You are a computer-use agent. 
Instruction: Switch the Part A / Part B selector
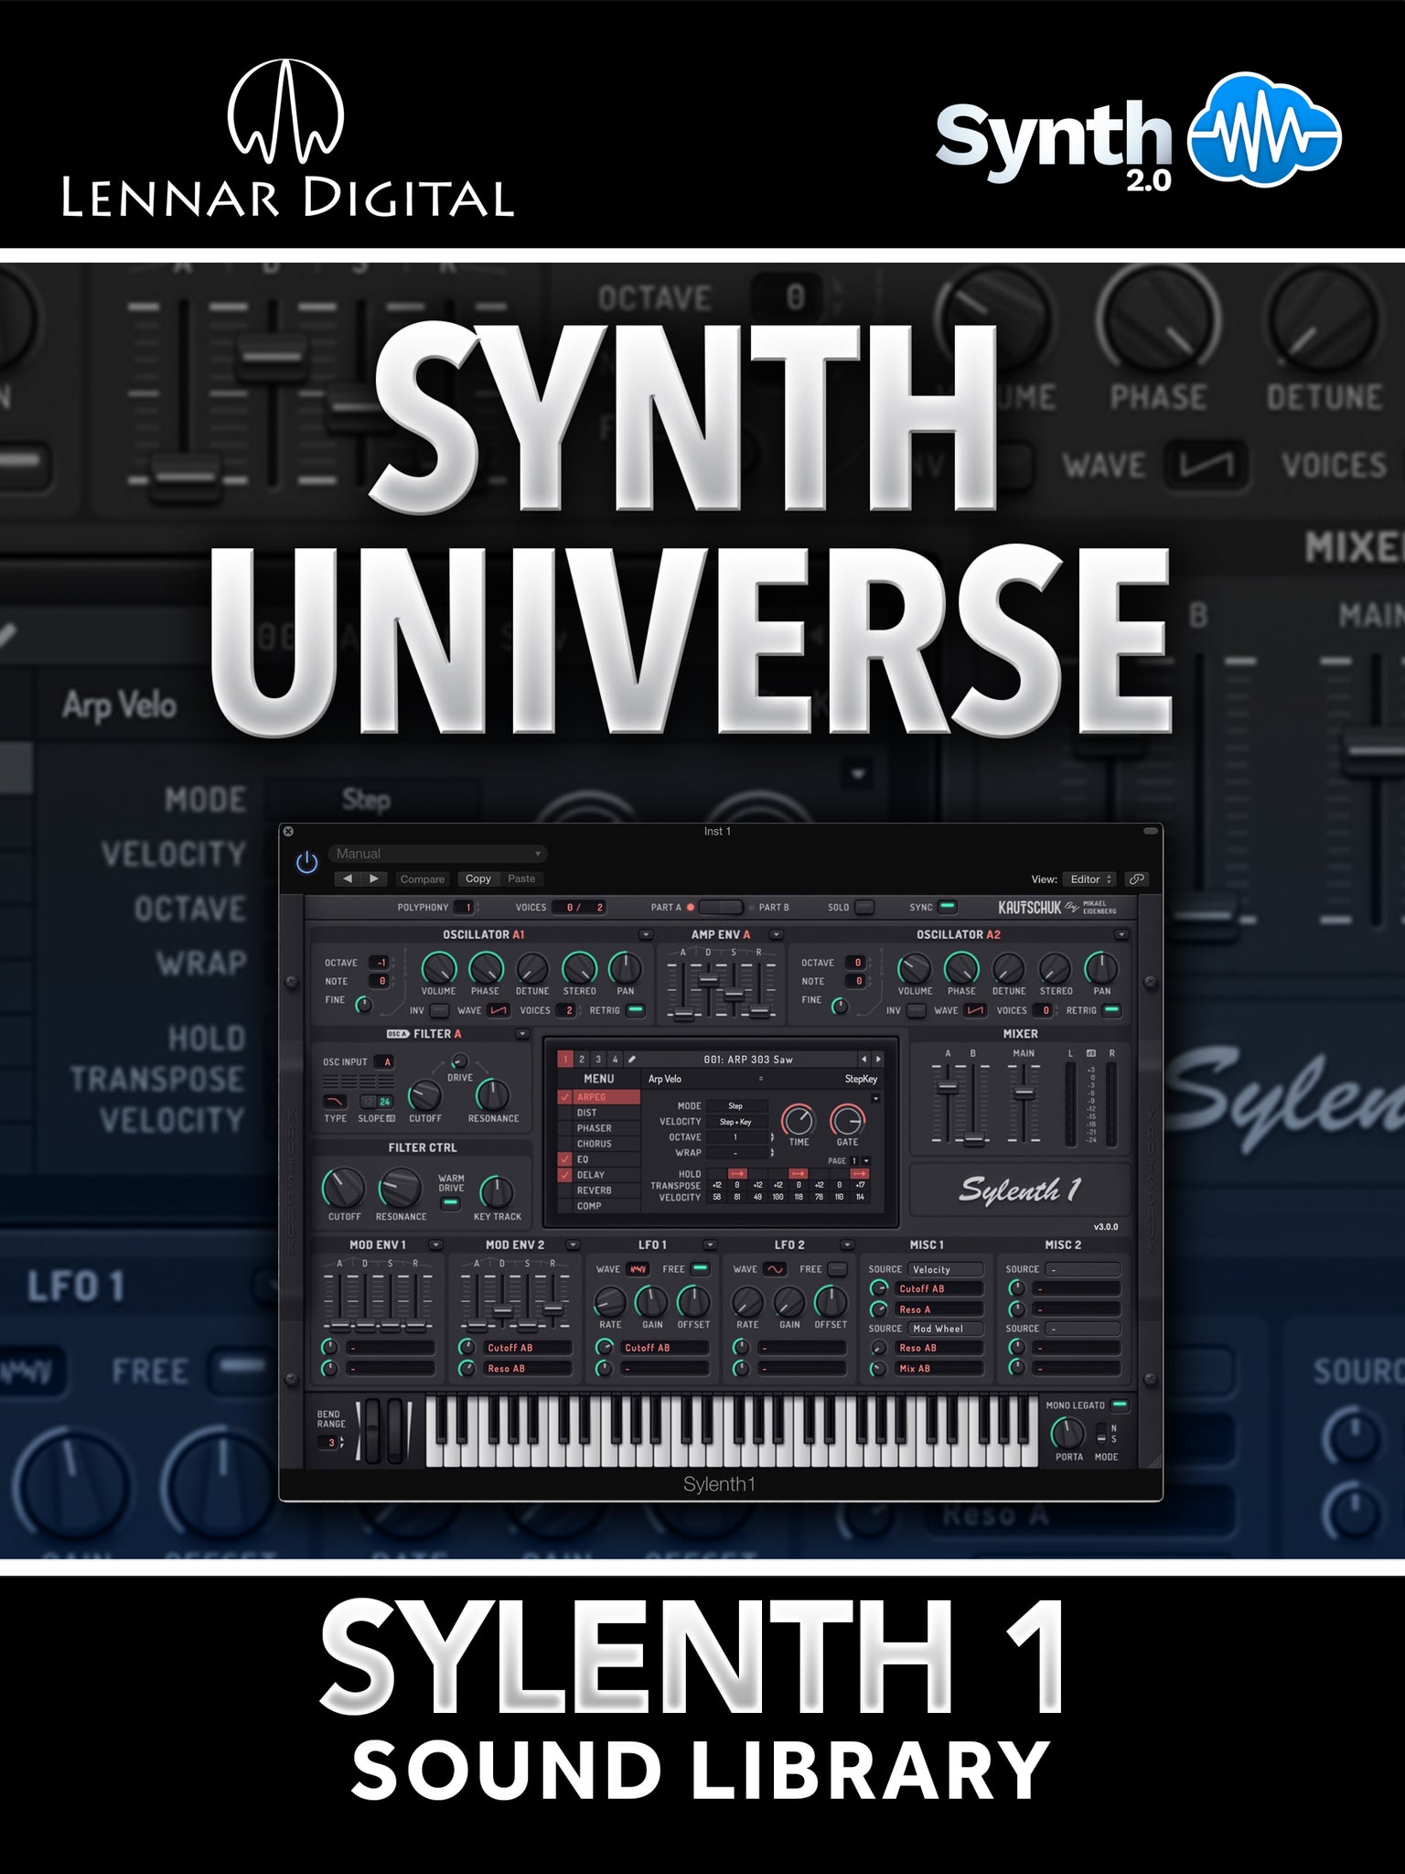tap(721, 907)
